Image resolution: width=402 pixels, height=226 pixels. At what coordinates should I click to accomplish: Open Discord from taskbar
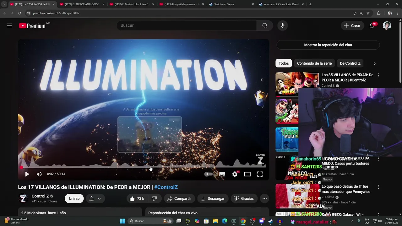pos(261,221)
